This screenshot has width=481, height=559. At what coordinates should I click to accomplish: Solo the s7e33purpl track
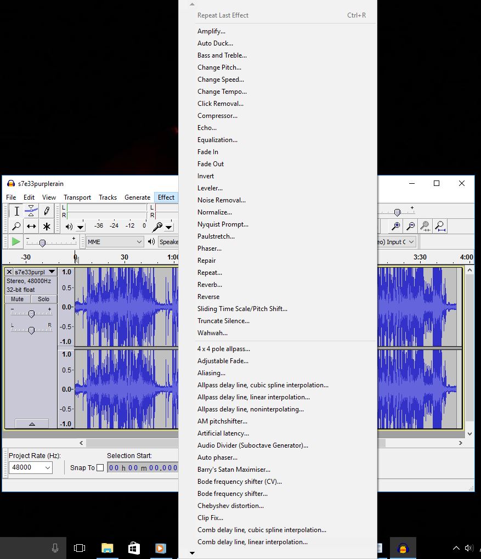tap(43, 299)
